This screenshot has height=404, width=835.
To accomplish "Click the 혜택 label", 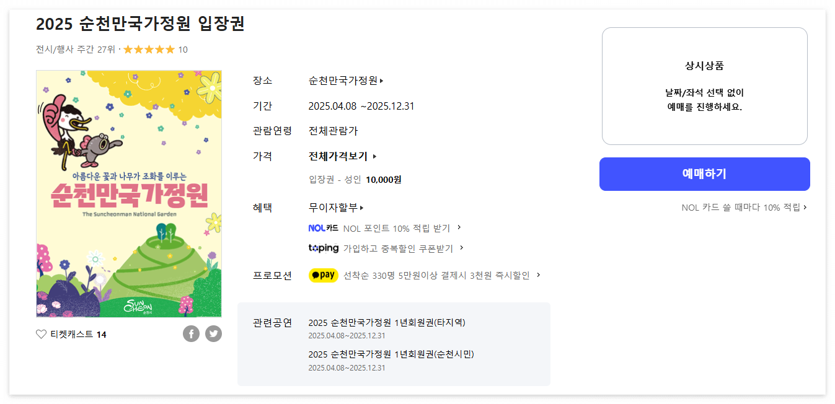I will tap(263, 208).
